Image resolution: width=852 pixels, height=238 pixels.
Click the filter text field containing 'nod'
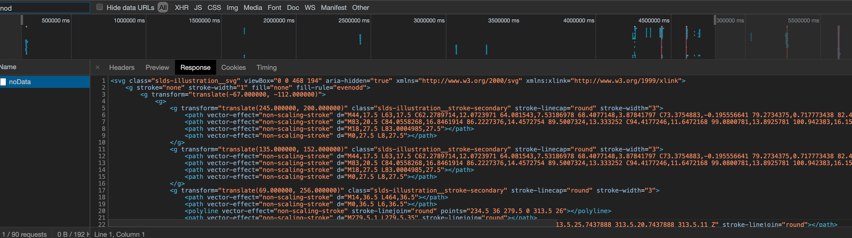45,7
